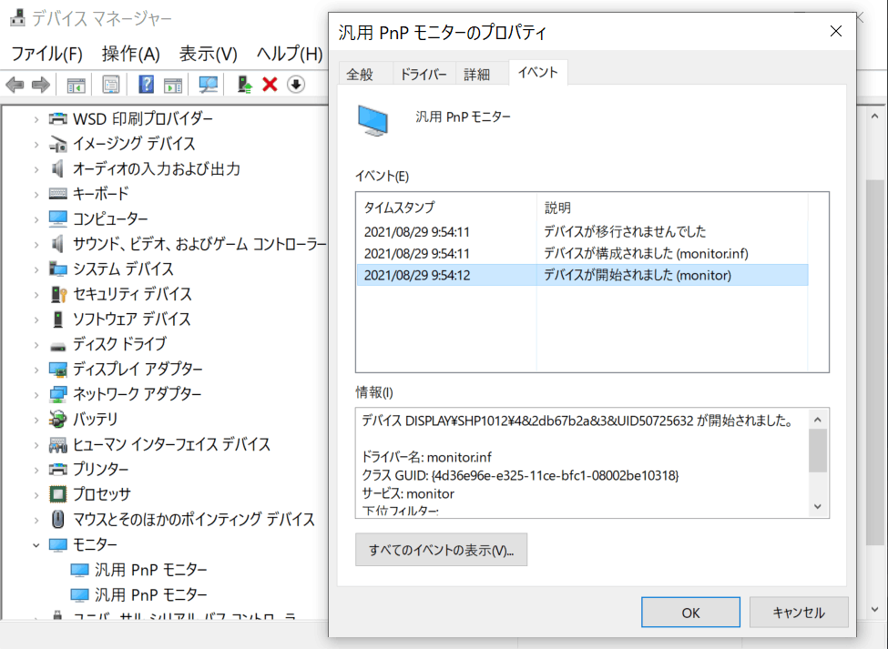Click the Update driver toolbar icon
This screenshot has width=888, height=649.
pos(244,85)
